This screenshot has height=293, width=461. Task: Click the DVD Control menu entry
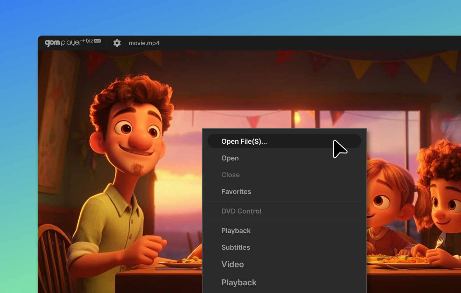(241, 211)
